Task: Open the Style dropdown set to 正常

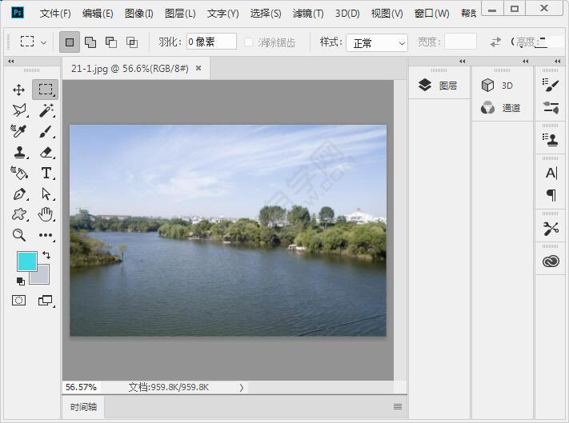Action: 377,43
